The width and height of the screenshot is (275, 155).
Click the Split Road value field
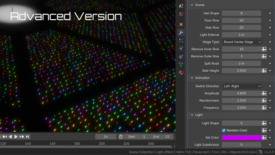[x=241, y=64]
